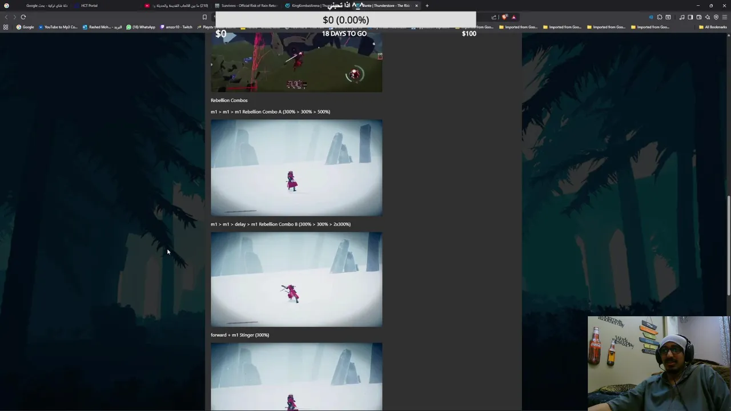The width and height of the screenshot is (731, 411).
Task: Click the '18 DAYS TO GO' label
Action: [344, 34]
